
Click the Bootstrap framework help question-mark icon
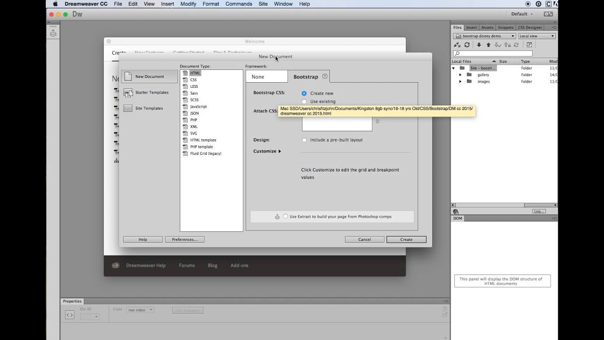tap(325, 76)
